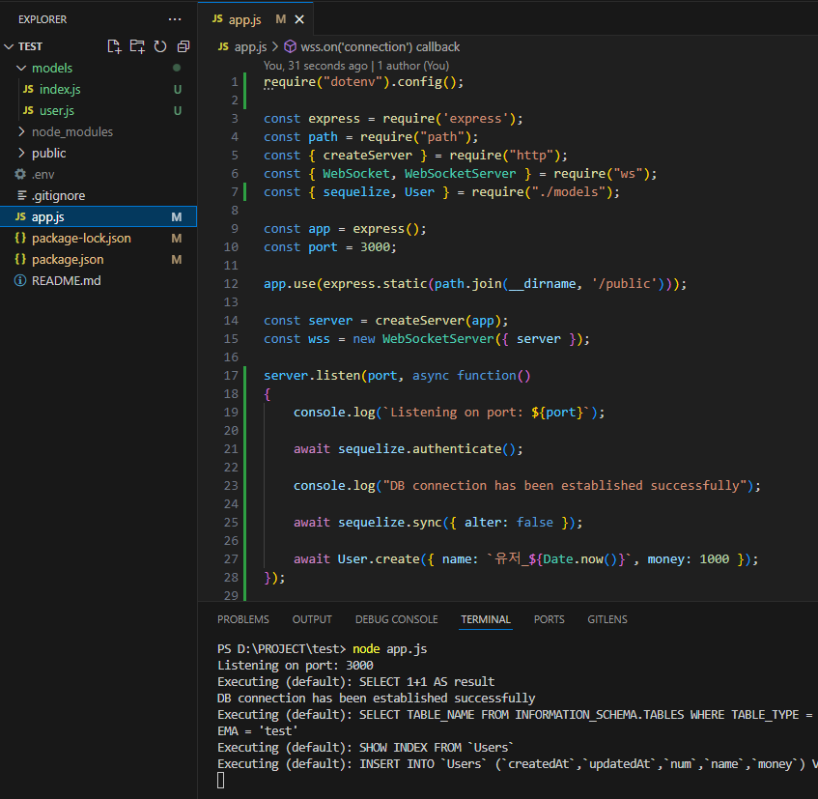The image size is (818, 799).
Task: Open package-lock.json file
Action: (81, 238)
